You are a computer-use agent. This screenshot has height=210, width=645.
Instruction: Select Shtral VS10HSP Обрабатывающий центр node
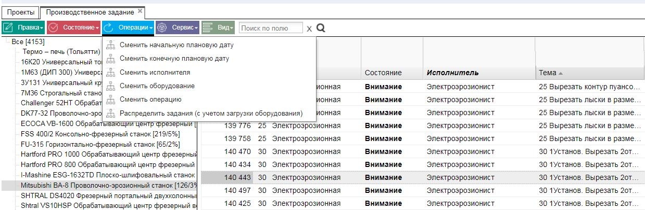pyautogui.click(x=109, y=206)
